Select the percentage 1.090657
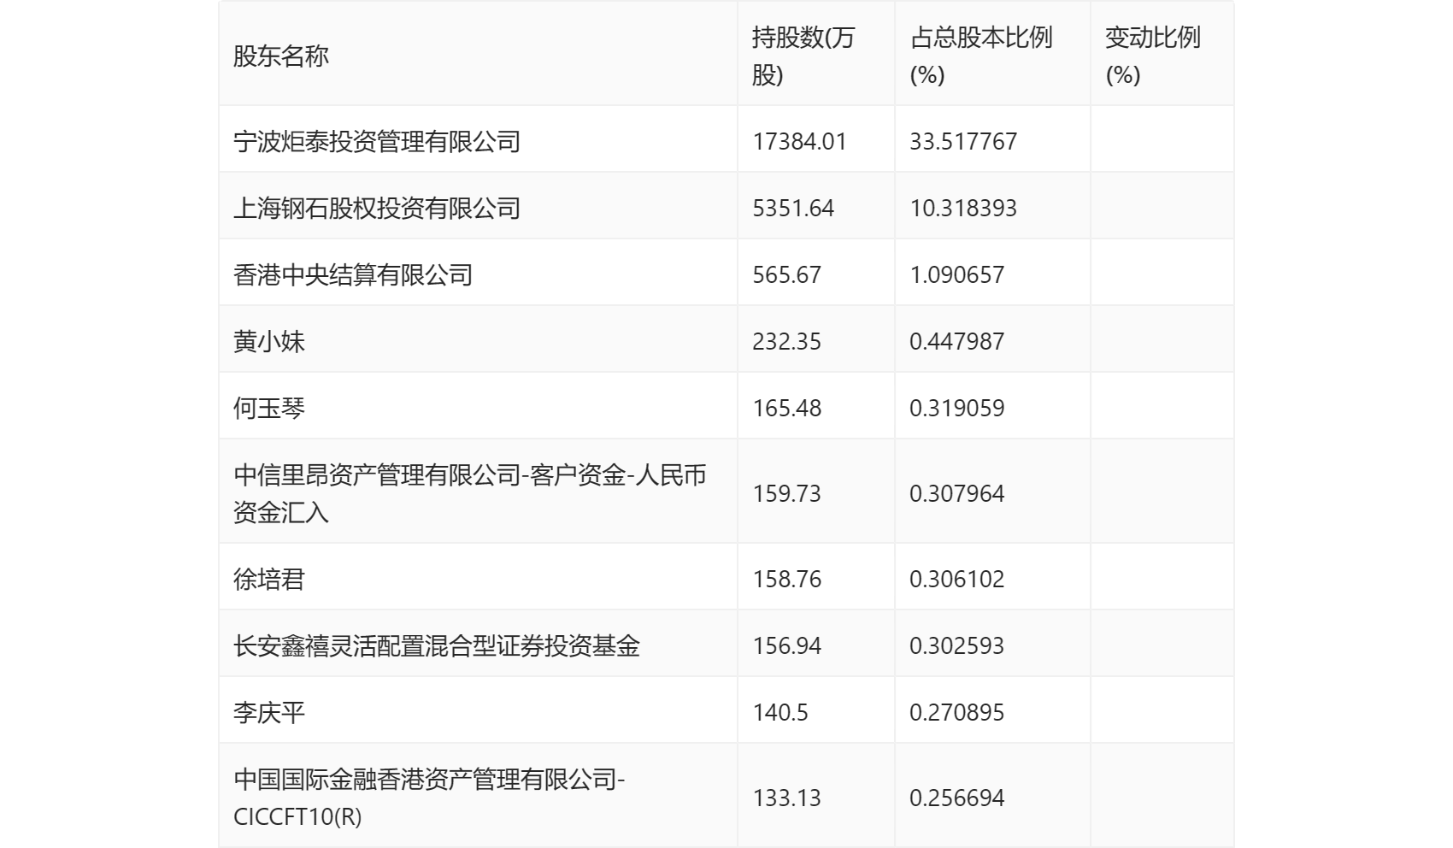The width and height of the screenshot is (1453, 848). 957,274
